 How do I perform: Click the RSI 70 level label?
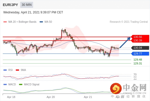(135, 74)
